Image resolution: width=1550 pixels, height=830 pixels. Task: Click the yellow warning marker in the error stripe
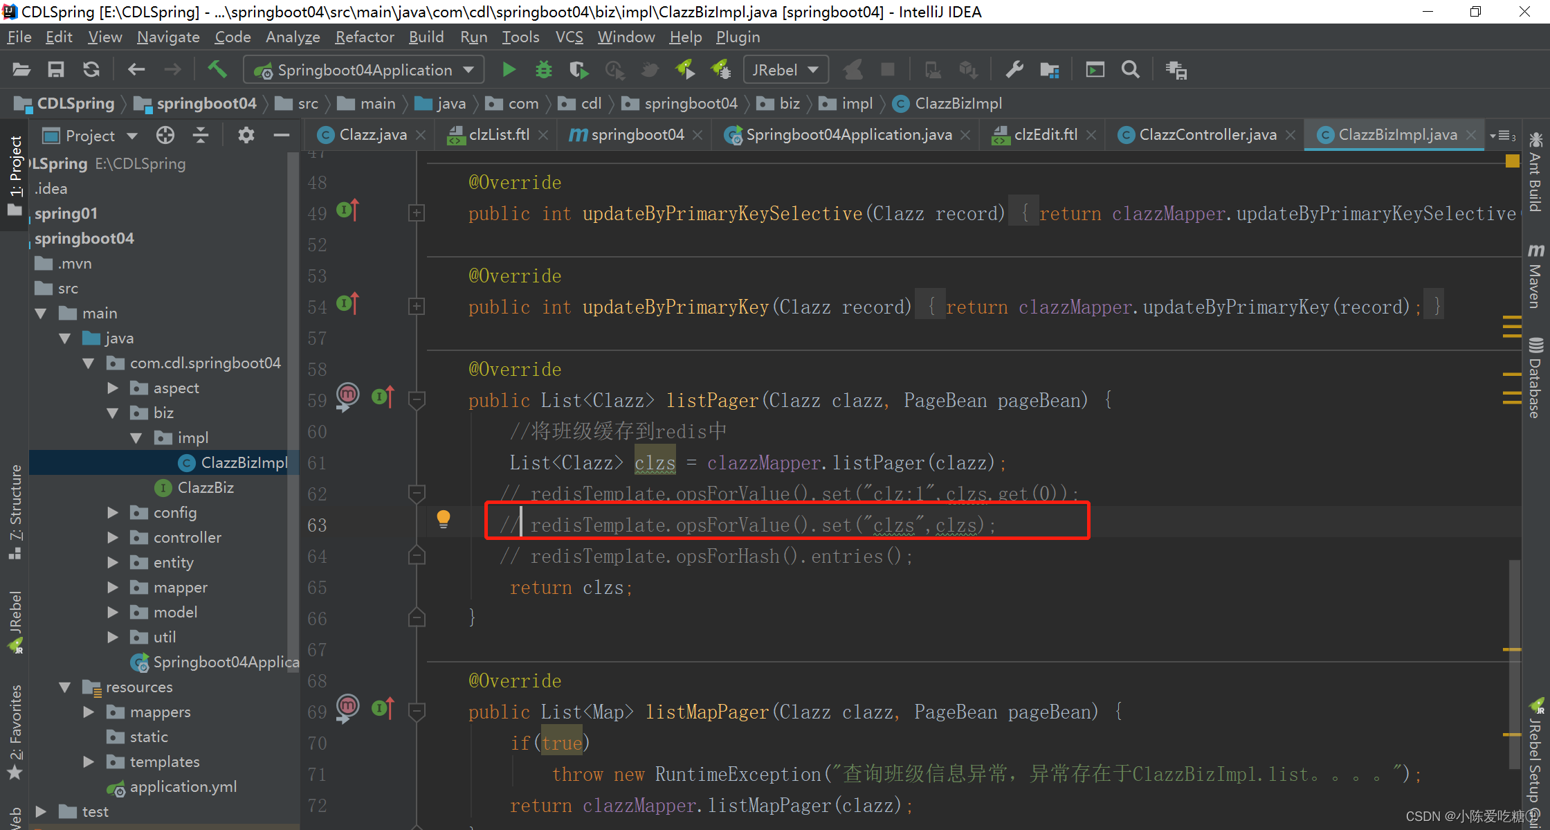click(x=1512, y=161)
